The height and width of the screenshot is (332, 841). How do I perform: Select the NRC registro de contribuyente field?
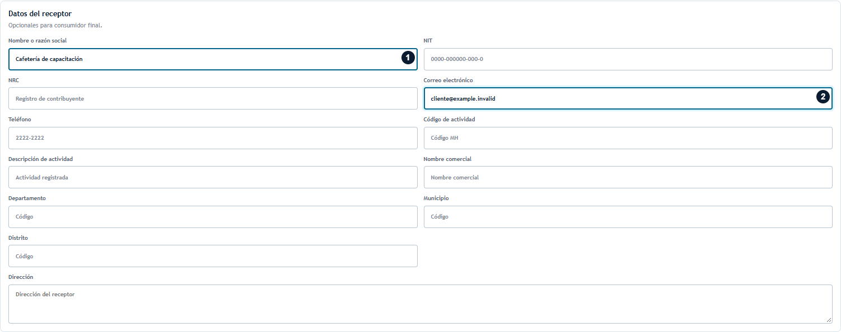click(213, 98)
